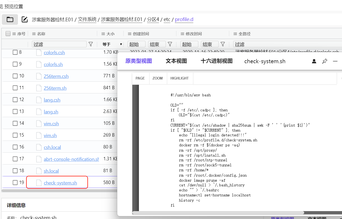Screen dimensions: 342x219
Task: Check the box for row 10
Action: click(x=15, y=76)
